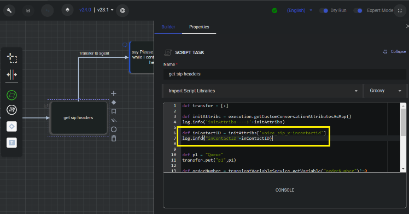Click the Transfer to agent label

point(94,53)
